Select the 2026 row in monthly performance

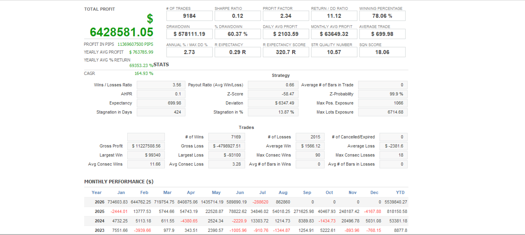[246, 202]
